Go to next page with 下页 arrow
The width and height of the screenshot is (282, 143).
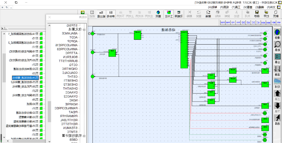(x=277, y=107)
